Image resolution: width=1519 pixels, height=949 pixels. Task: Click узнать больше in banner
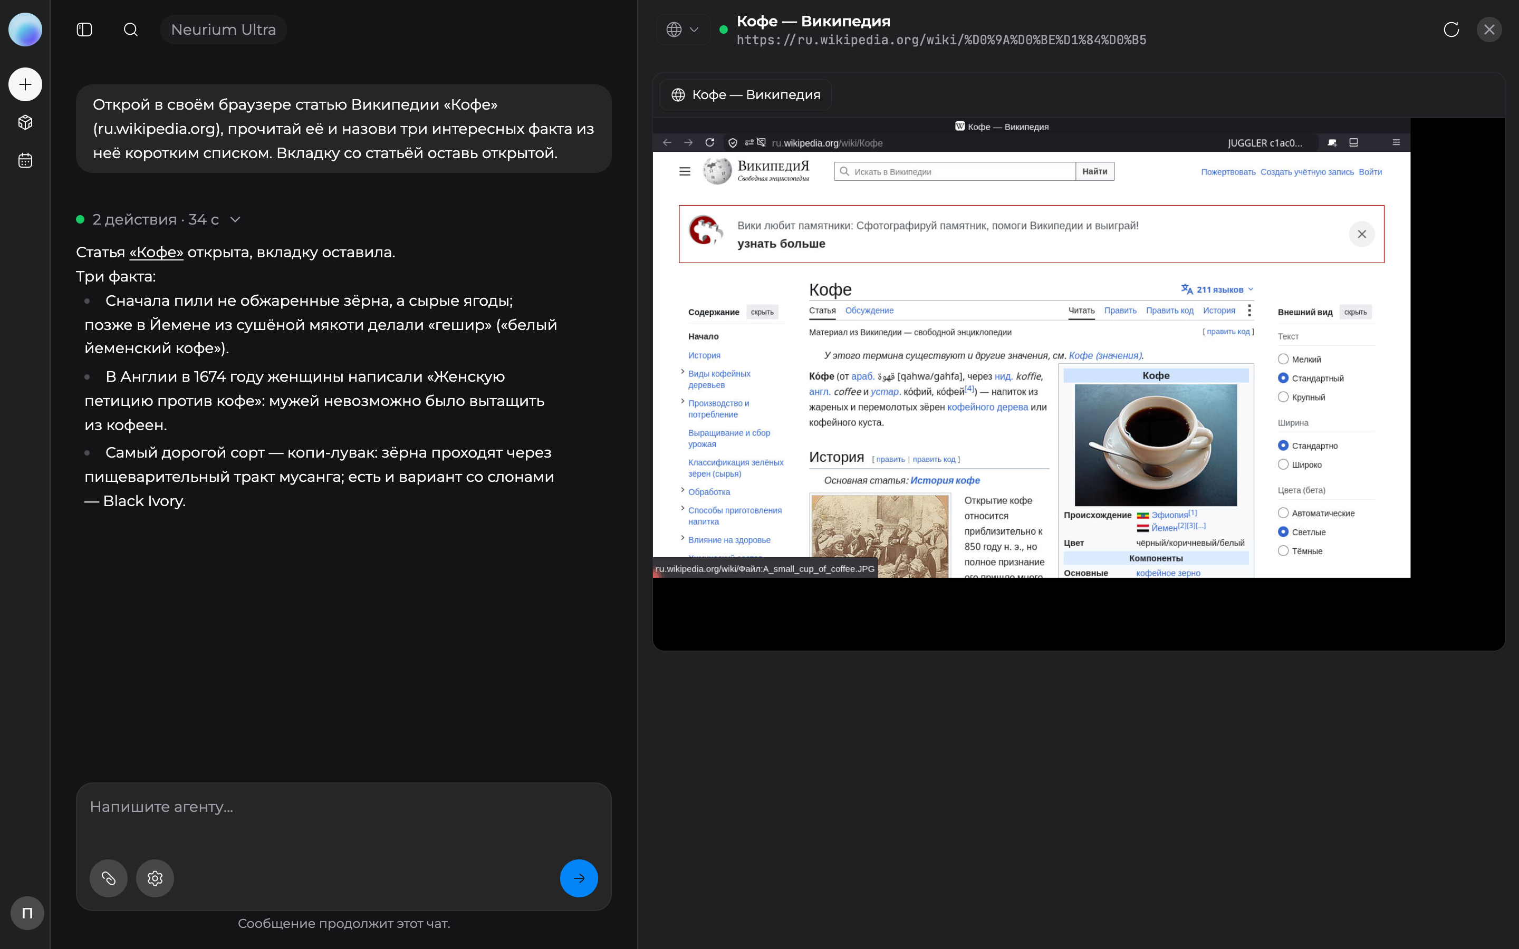click(x=782, y=244)
